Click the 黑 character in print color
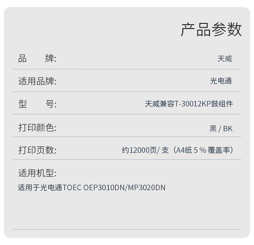Screen dimensions: 254x245 tap(213, 129)
